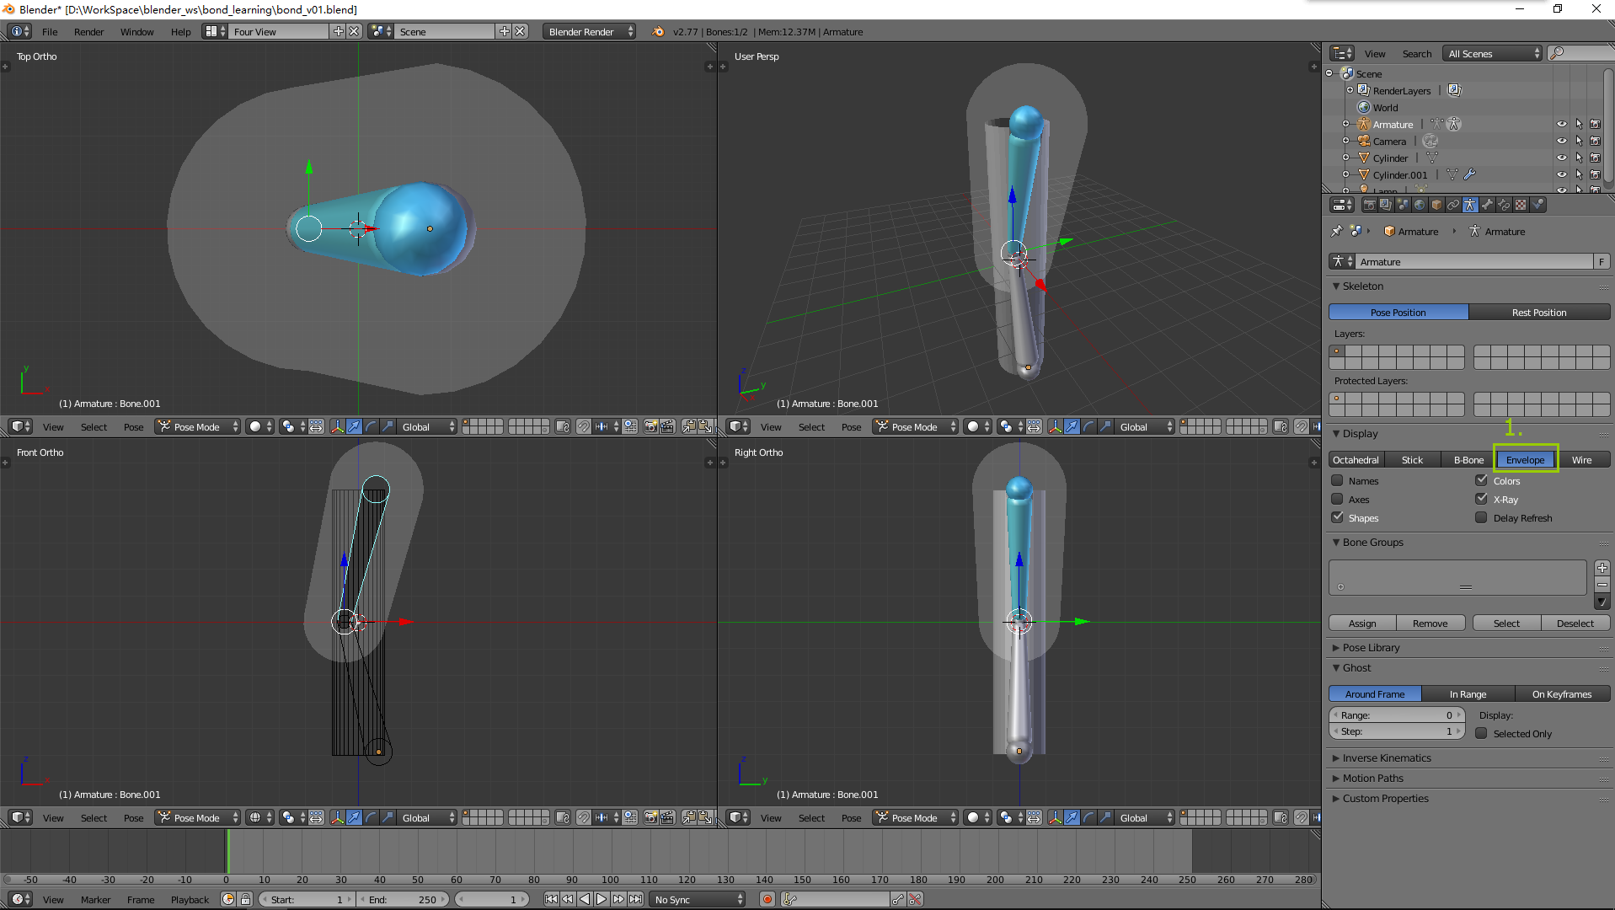Click the wrench modifier icon on Cylinder.001

(x=1469, y=174)
